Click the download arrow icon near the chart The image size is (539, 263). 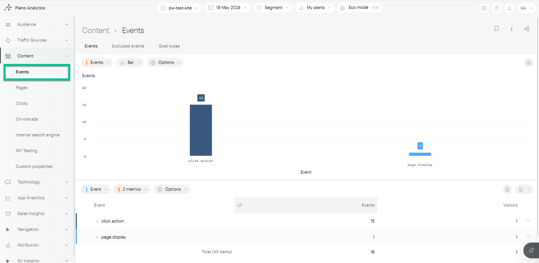(x=511, y=29)
